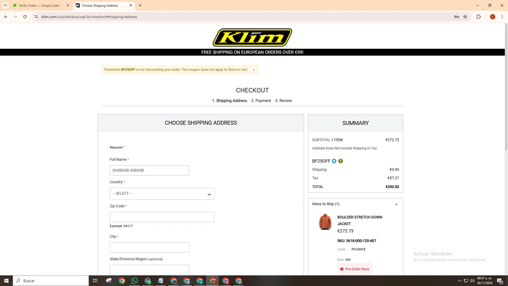Click the State/Province/Region input field
The height and width of the screenshot is (286, 508).
tap(149, 270)
